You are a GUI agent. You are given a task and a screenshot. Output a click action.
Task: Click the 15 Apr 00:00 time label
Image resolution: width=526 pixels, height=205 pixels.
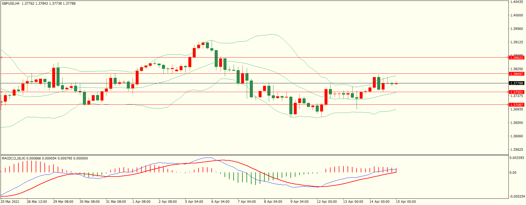tap(406, 202)
